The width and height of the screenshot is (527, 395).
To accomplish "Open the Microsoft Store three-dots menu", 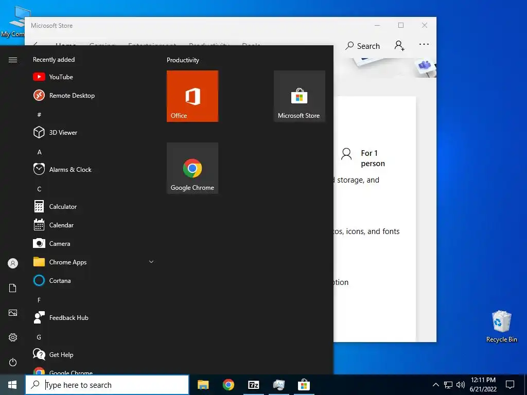I will (x=424, y=44).
